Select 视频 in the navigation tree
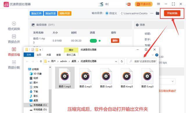 coord(34,78)
